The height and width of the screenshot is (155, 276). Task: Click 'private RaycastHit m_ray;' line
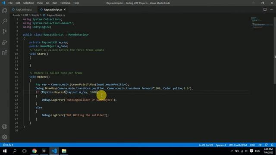point(49,42)
